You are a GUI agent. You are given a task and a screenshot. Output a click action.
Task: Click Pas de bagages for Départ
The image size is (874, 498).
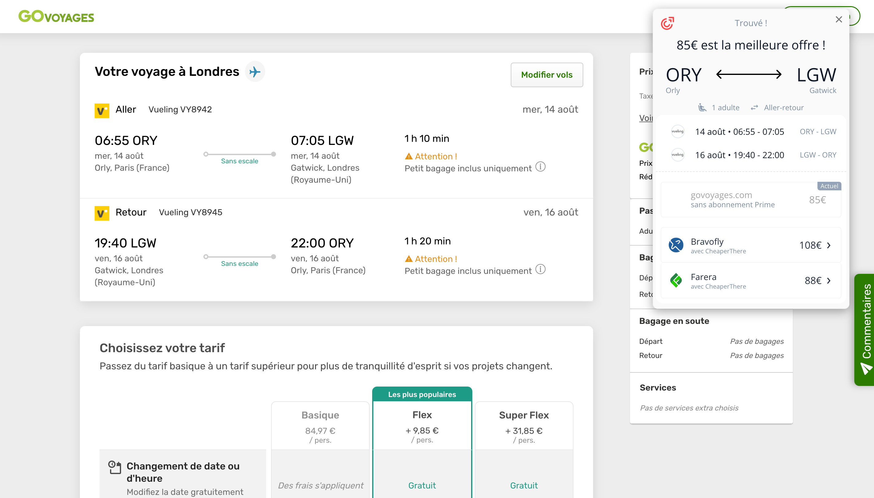(x=757, y=341)
